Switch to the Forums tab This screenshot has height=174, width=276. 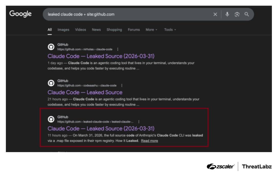tap(134, 30)
